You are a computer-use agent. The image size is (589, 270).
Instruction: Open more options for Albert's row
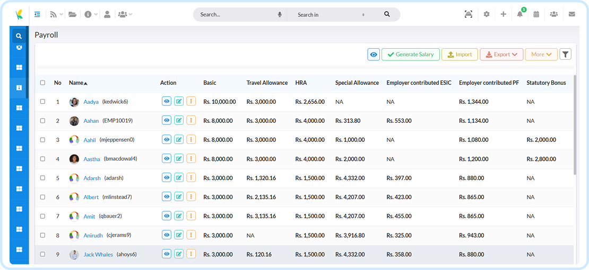(191, 197)
